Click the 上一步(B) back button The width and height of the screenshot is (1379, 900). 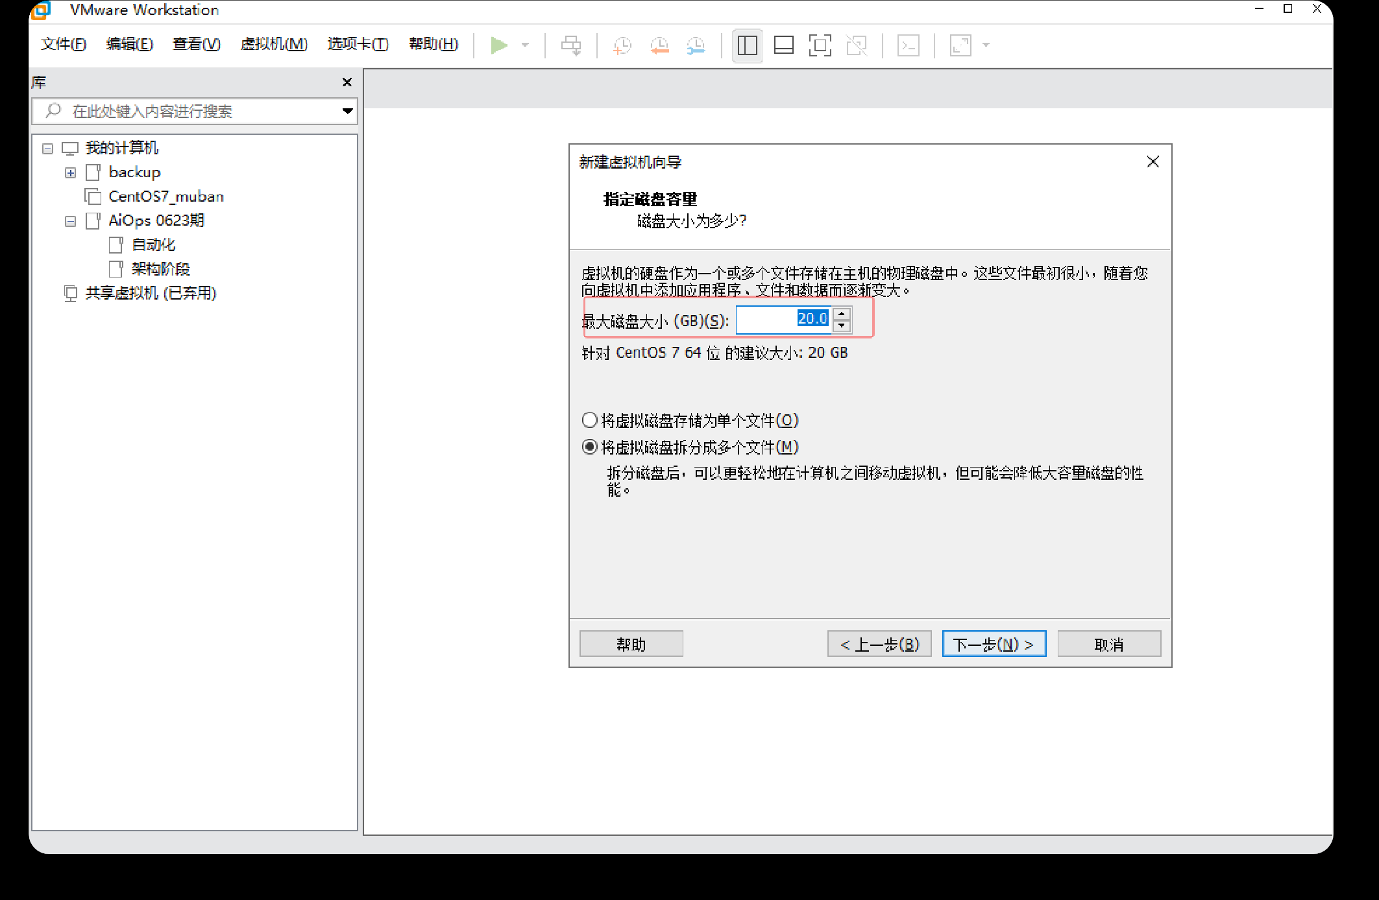(x=879, y=644)
